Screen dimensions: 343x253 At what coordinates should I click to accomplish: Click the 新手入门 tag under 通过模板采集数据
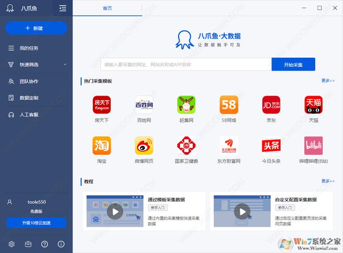(x=158, y=207)
